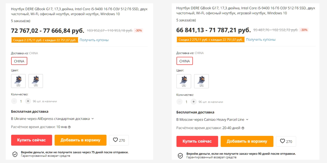The image size is (327, 163).
Task: Choose second color thumbnail in left listing
Action: pyautogui.click(x=36, y=81)
